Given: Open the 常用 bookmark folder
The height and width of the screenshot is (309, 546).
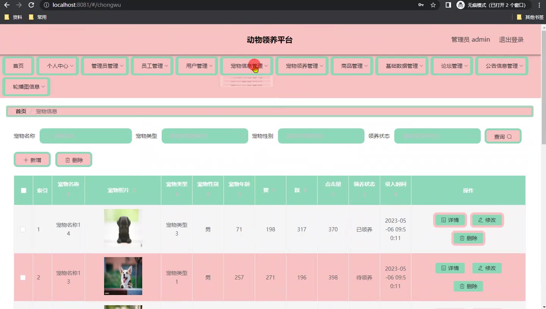Looking at the screenshot, I should click(x=38, y=17).
